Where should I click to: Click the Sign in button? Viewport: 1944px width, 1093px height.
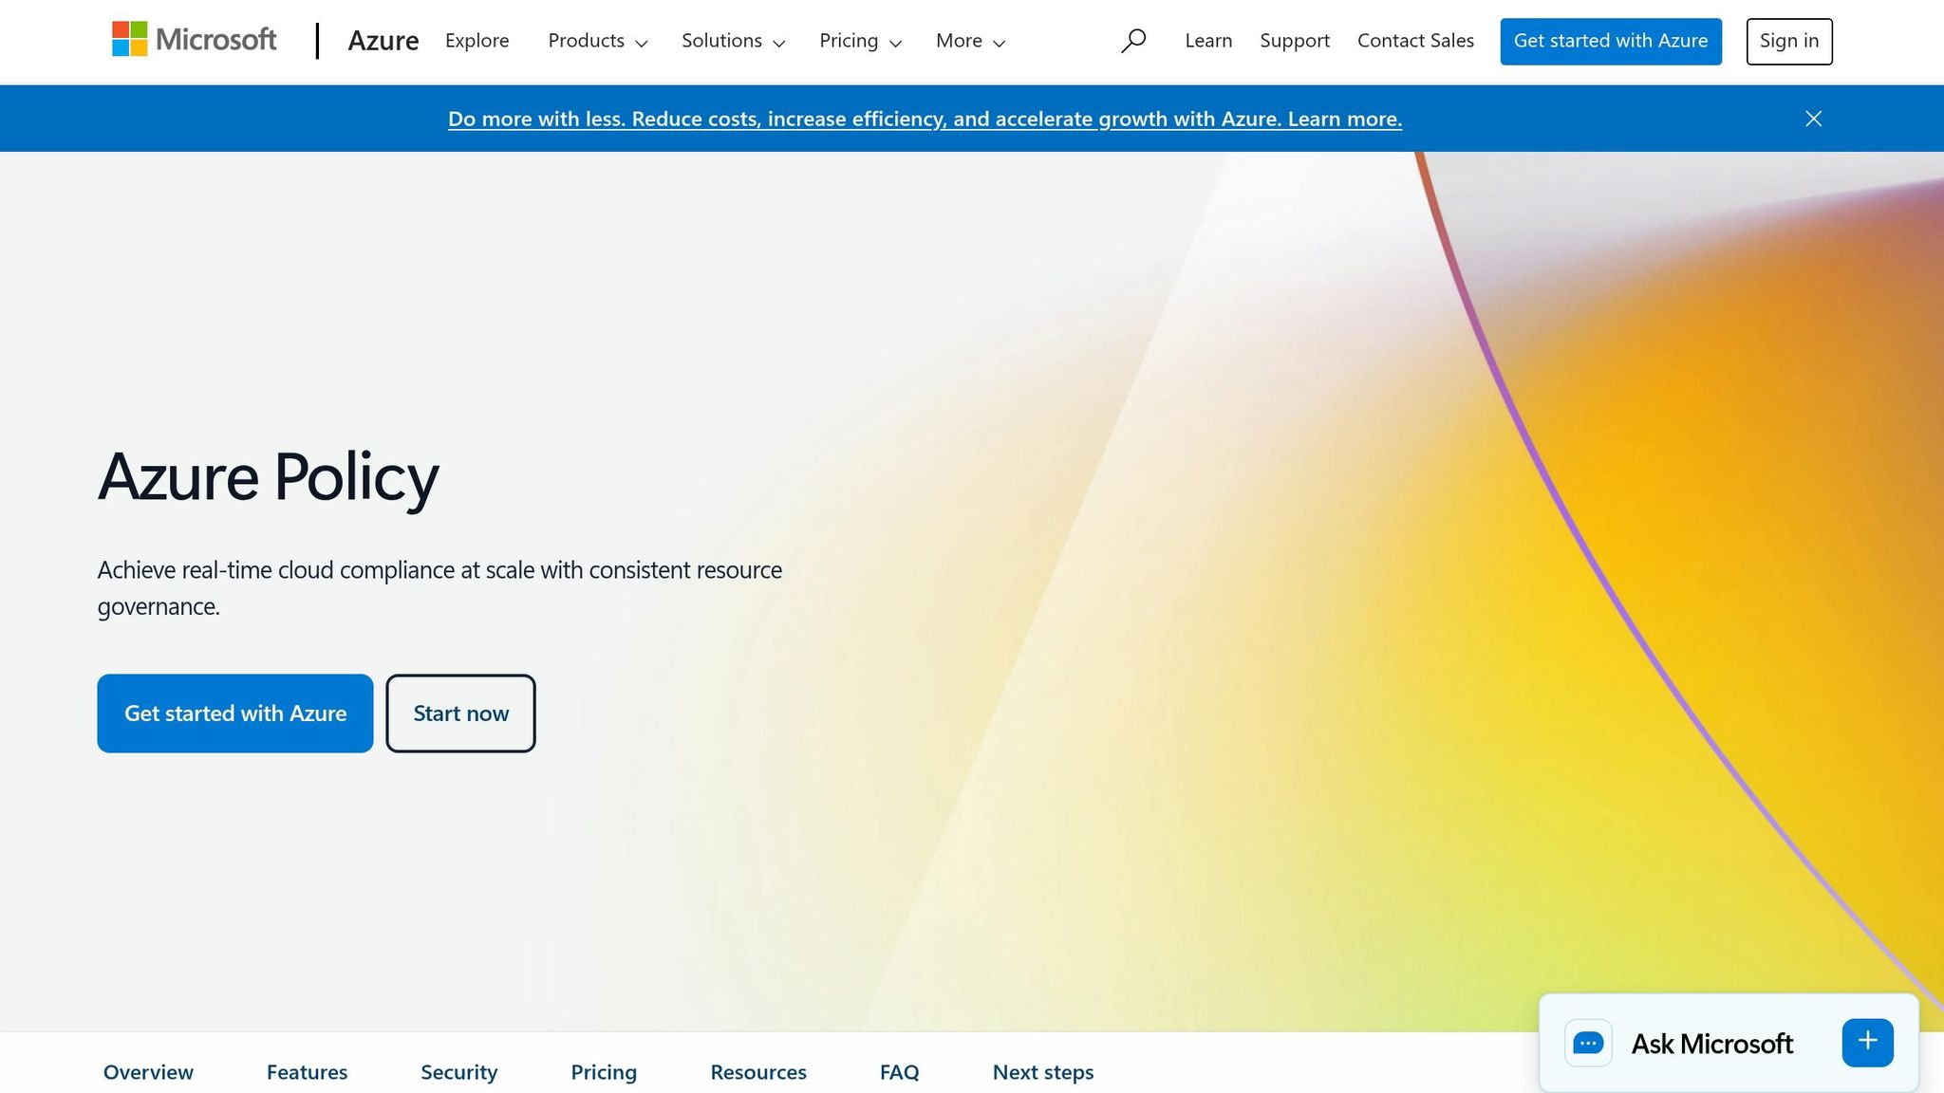pos(1789,41)
